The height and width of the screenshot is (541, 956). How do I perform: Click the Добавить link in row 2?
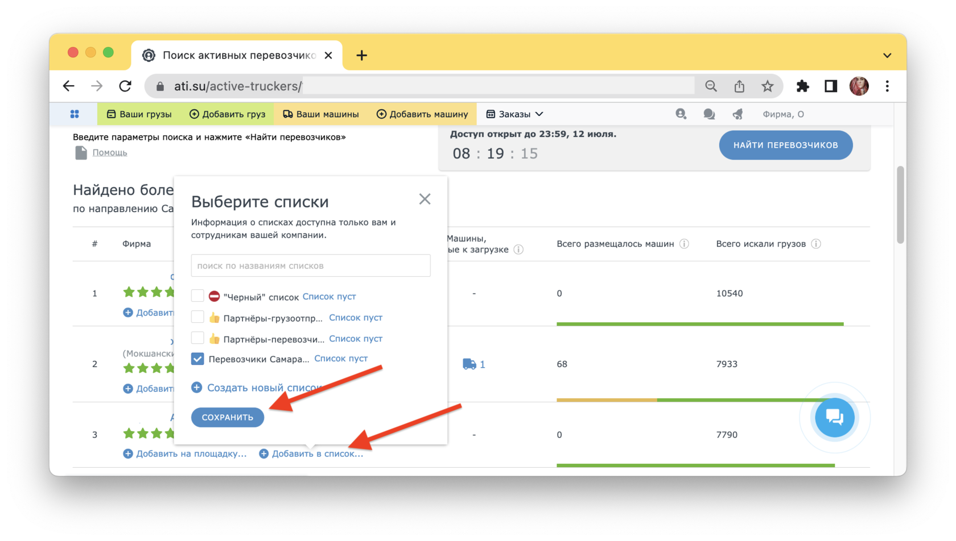149,389
